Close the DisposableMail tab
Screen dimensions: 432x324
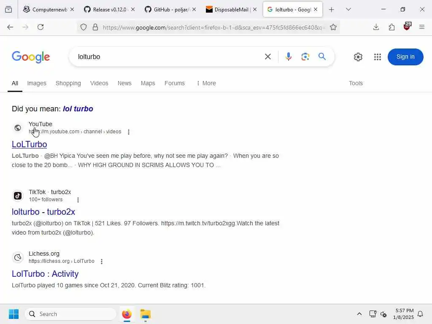[x=255, y=9]
